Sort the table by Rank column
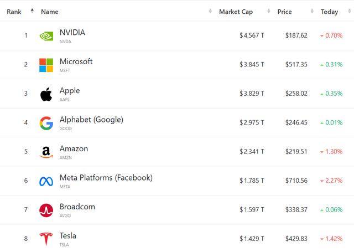Viewport: 354px width, 252px height. (14, 12)
